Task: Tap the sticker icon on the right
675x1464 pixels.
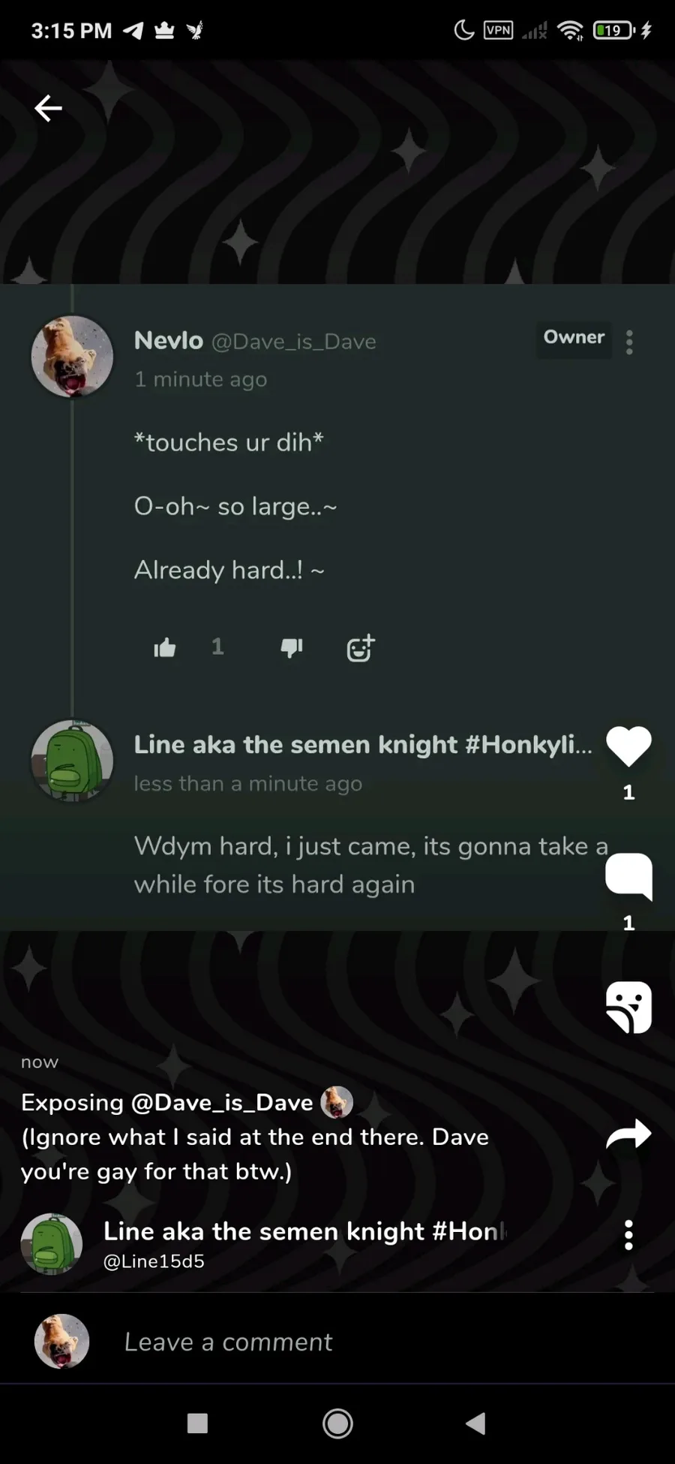Action: pyautogui.click(x=628, y=1008)
